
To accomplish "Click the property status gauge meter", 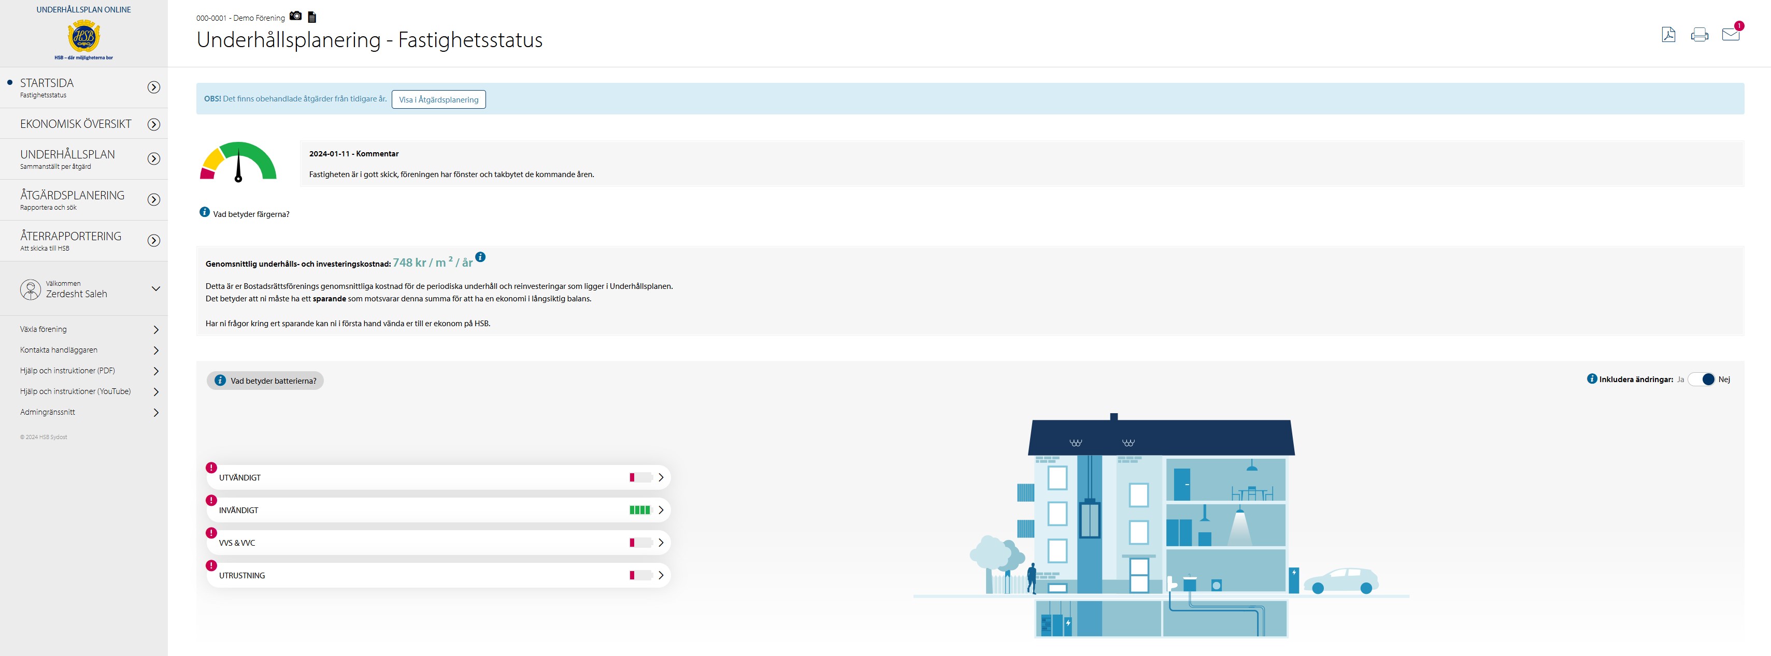I will click(x=238, y=162).
